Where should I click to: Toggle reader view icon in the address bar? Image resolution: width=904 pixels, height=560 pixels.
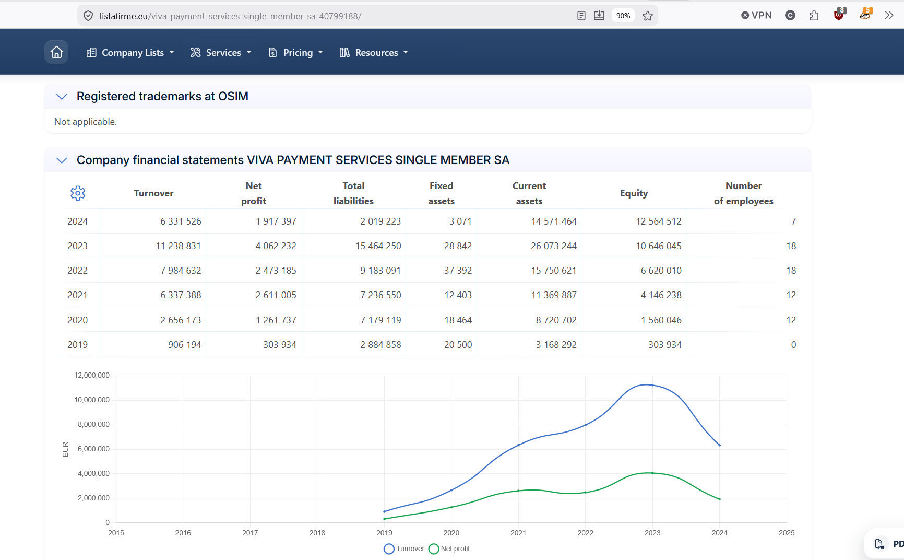(x=581, y=16)
